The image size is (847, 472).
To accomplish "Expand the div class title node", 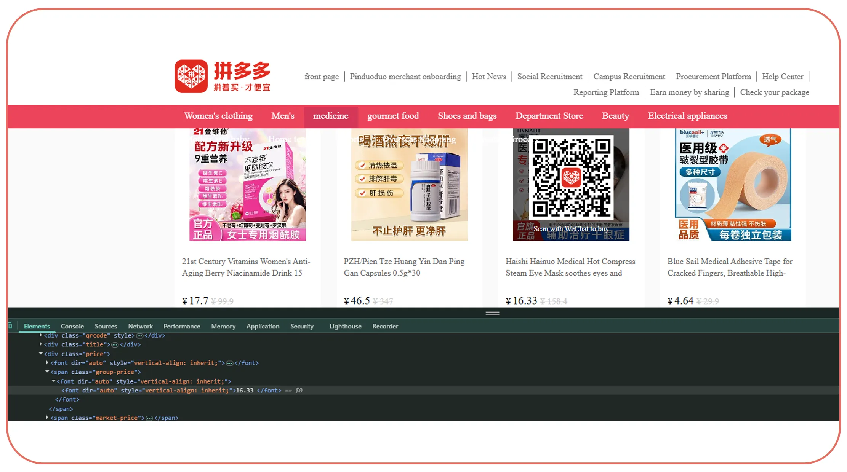I will tap(41, 344).
